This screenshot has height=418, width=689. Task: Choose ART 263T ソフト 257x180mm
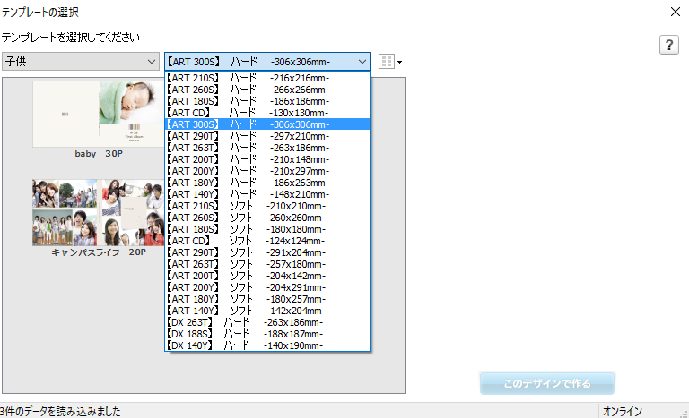(x=267, y=264)
